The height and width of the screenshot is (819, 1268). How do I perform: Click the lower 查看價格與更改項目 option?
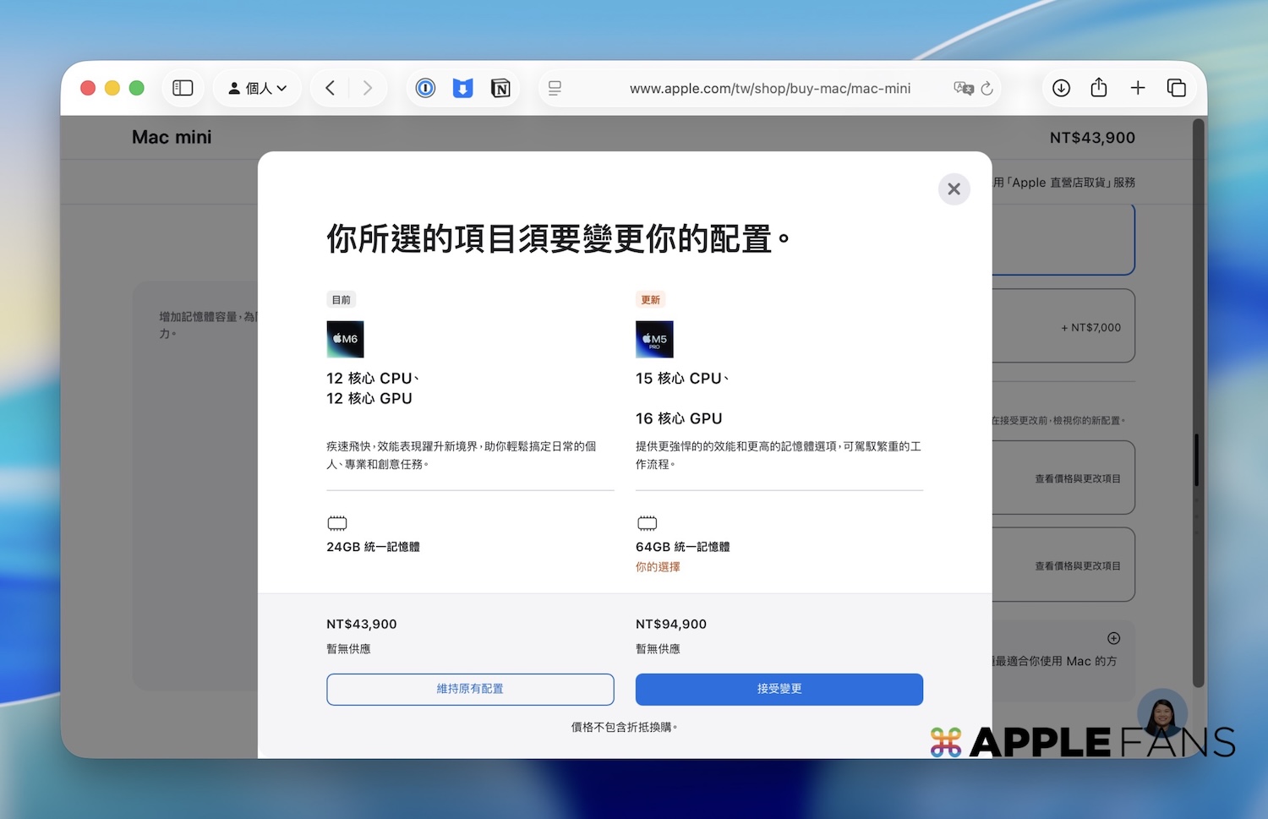pyautogui.click(x=1063, y=565)
